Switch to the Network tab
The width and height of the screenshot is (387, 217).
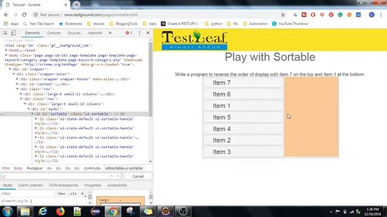pos(95,33)
